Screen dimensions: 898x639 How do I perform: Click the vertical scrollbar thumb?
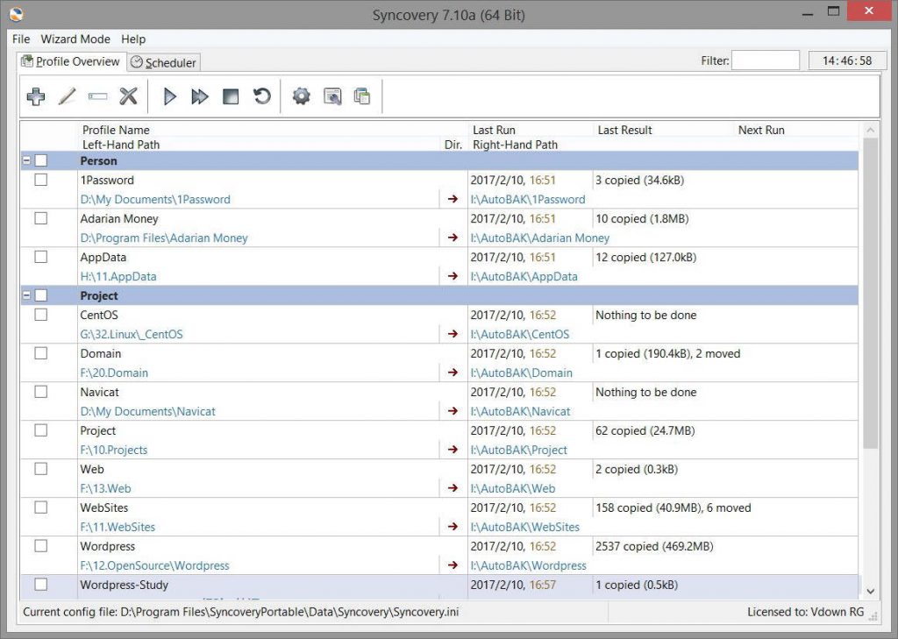tap(870, 293)
